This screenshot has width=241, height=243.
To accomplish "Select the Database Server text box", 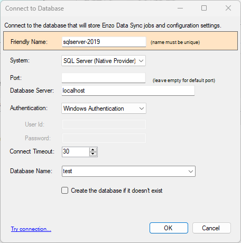I will [128, 91].
